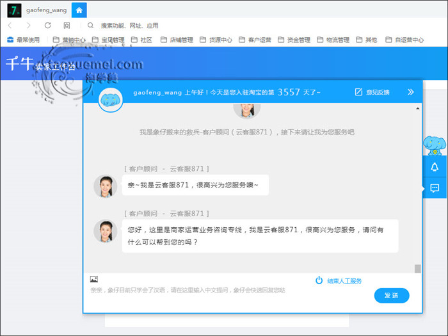Screen dimensions: 448x336
Task: Click the elephant mascot beside the sidebar
Action: [435, 146]
